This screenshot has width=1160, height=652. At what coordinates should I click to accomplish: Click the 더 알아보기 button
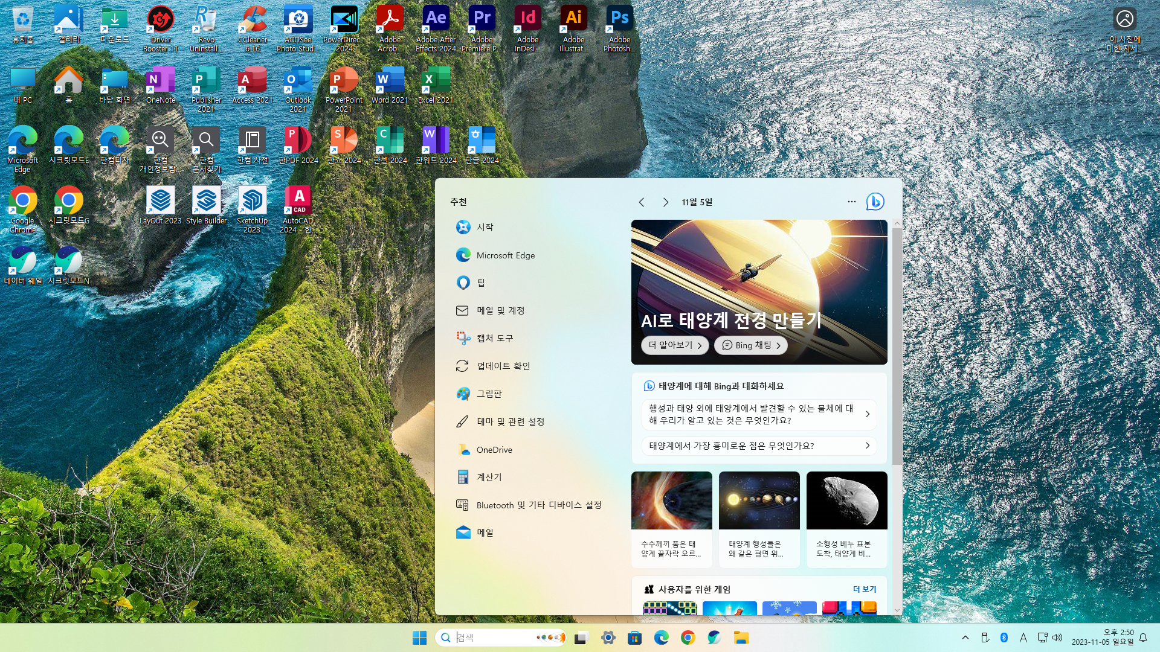pyautogui.click(x=674, y=345)
